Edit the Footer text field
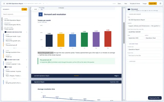This screenshot has width=164, height=102. click(144, 56)
